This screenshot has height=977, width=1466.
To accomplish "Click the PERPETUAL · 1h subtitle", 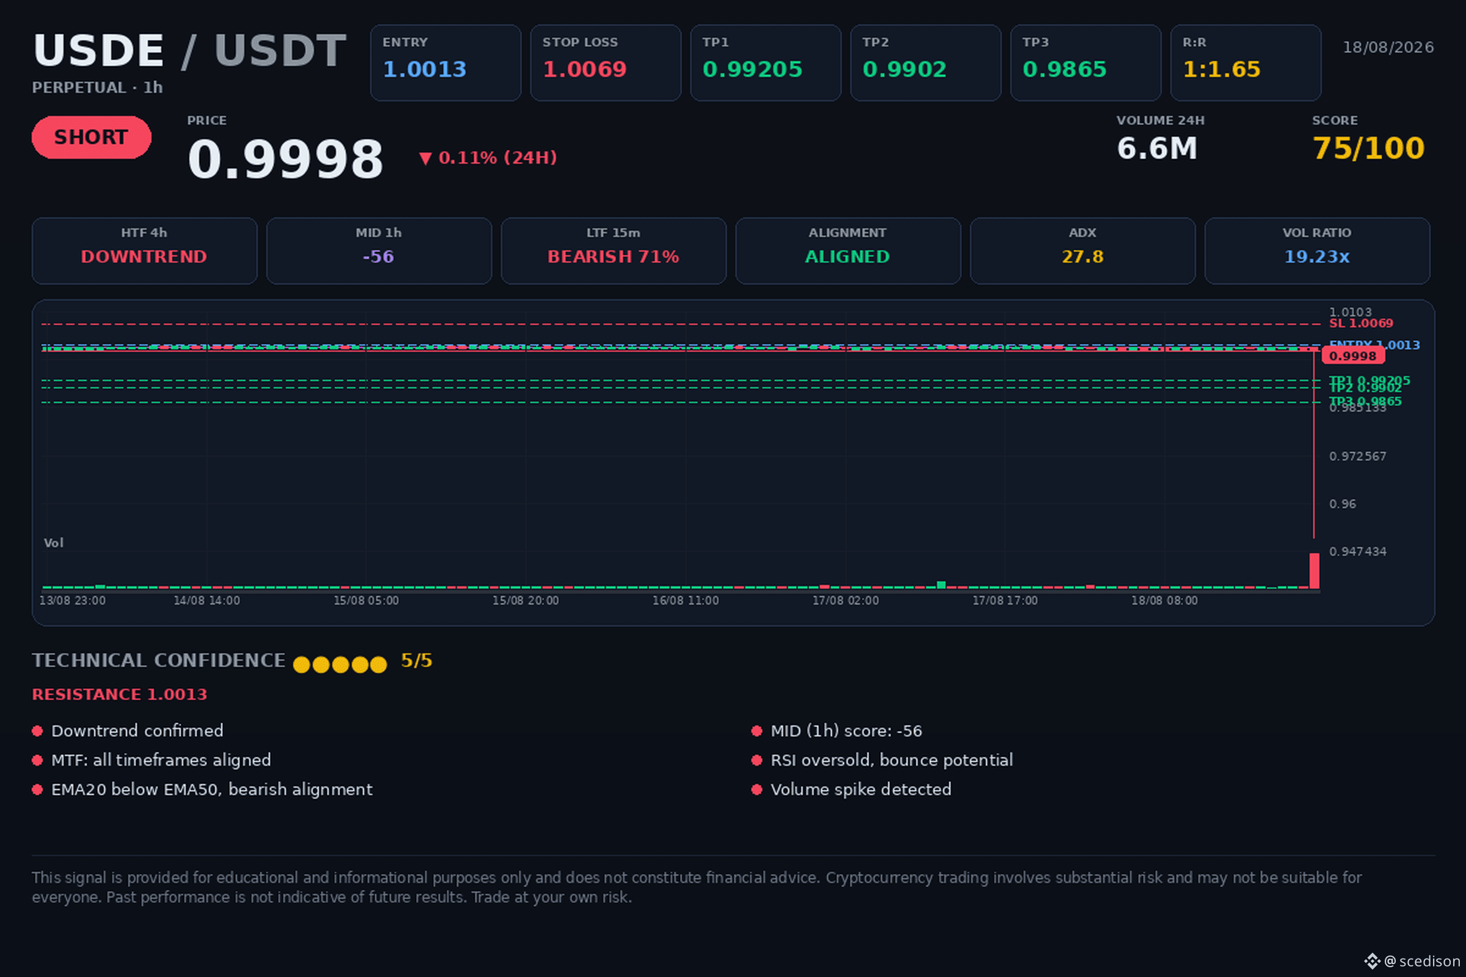I will [x=97, y=88].
